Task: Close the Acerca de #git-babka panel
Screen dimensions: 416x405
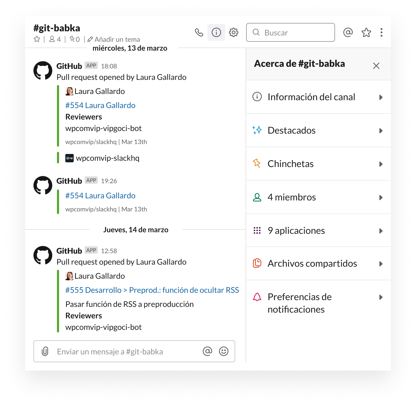Action: point(376,66)
